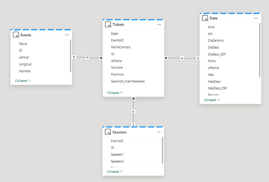This screenshot has height=182, width=269.
Task: Click the Sessions table scrollbar
Action: point(162,150)
